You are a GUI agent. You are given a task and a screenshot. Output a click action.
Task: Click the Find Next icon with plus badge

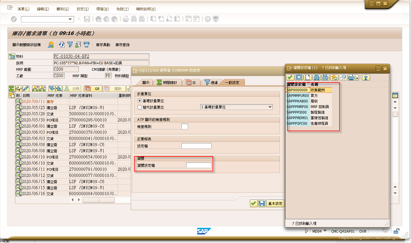point(325,77)
